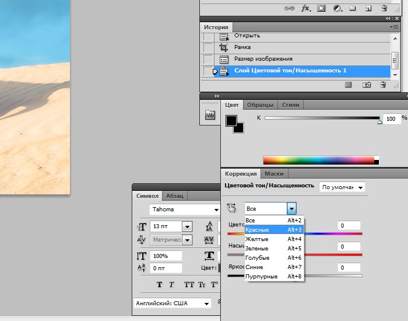Click the vertical scale 100% input field
The width and height of the screenshot is (408, 321).
[x=166, y=256]
